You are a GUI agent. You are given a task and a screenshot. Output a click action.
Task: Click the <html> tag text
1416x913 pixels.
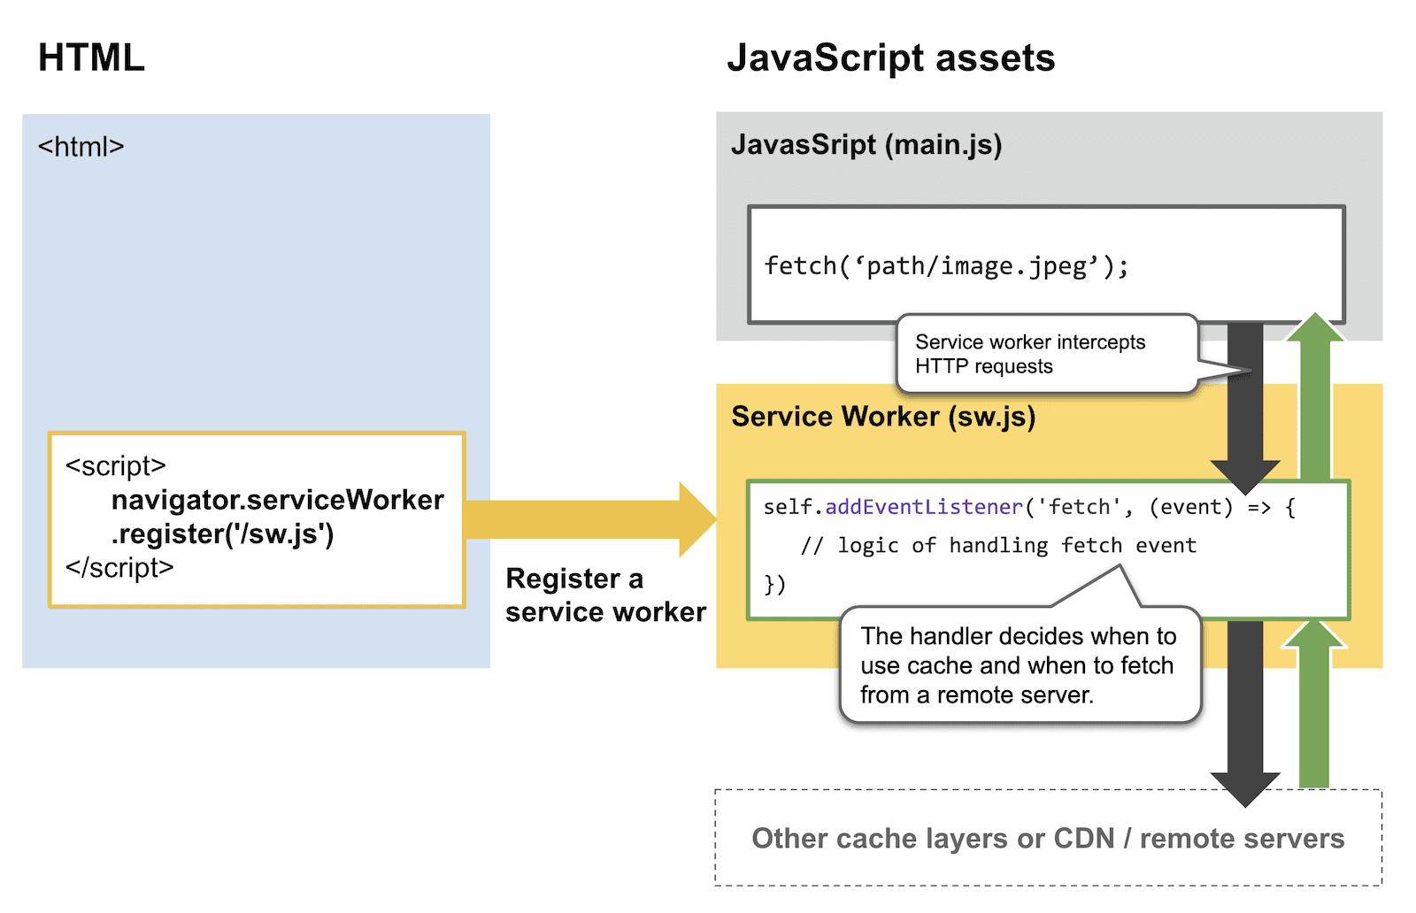[82, 146]
